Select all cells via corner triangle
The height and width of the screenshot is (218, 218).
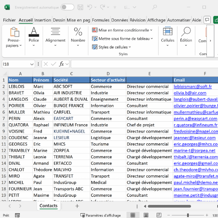5,74
